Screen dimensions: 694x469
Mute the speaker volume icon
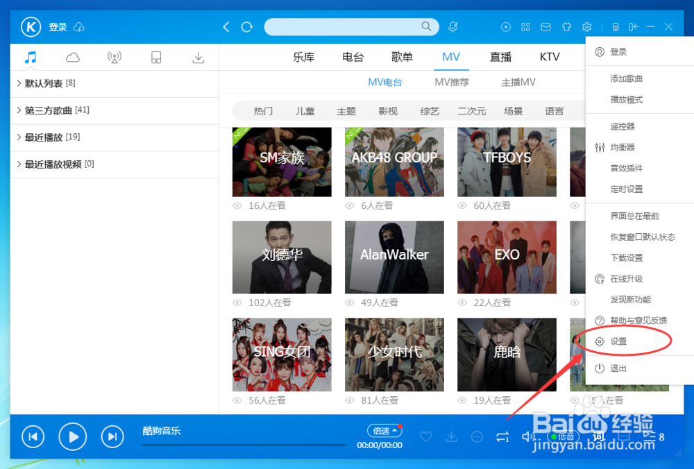click(525, 436)
